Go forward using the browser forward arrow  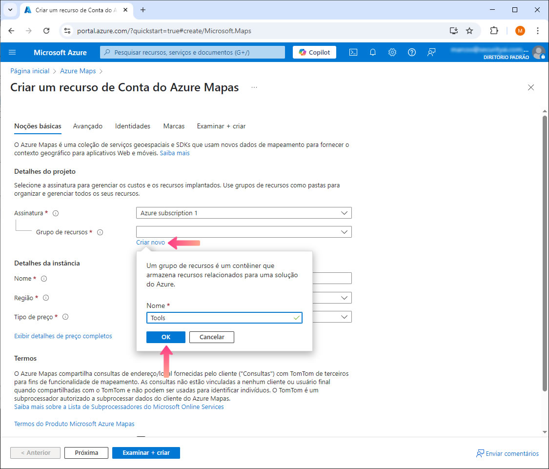click(x=29, y=31)
